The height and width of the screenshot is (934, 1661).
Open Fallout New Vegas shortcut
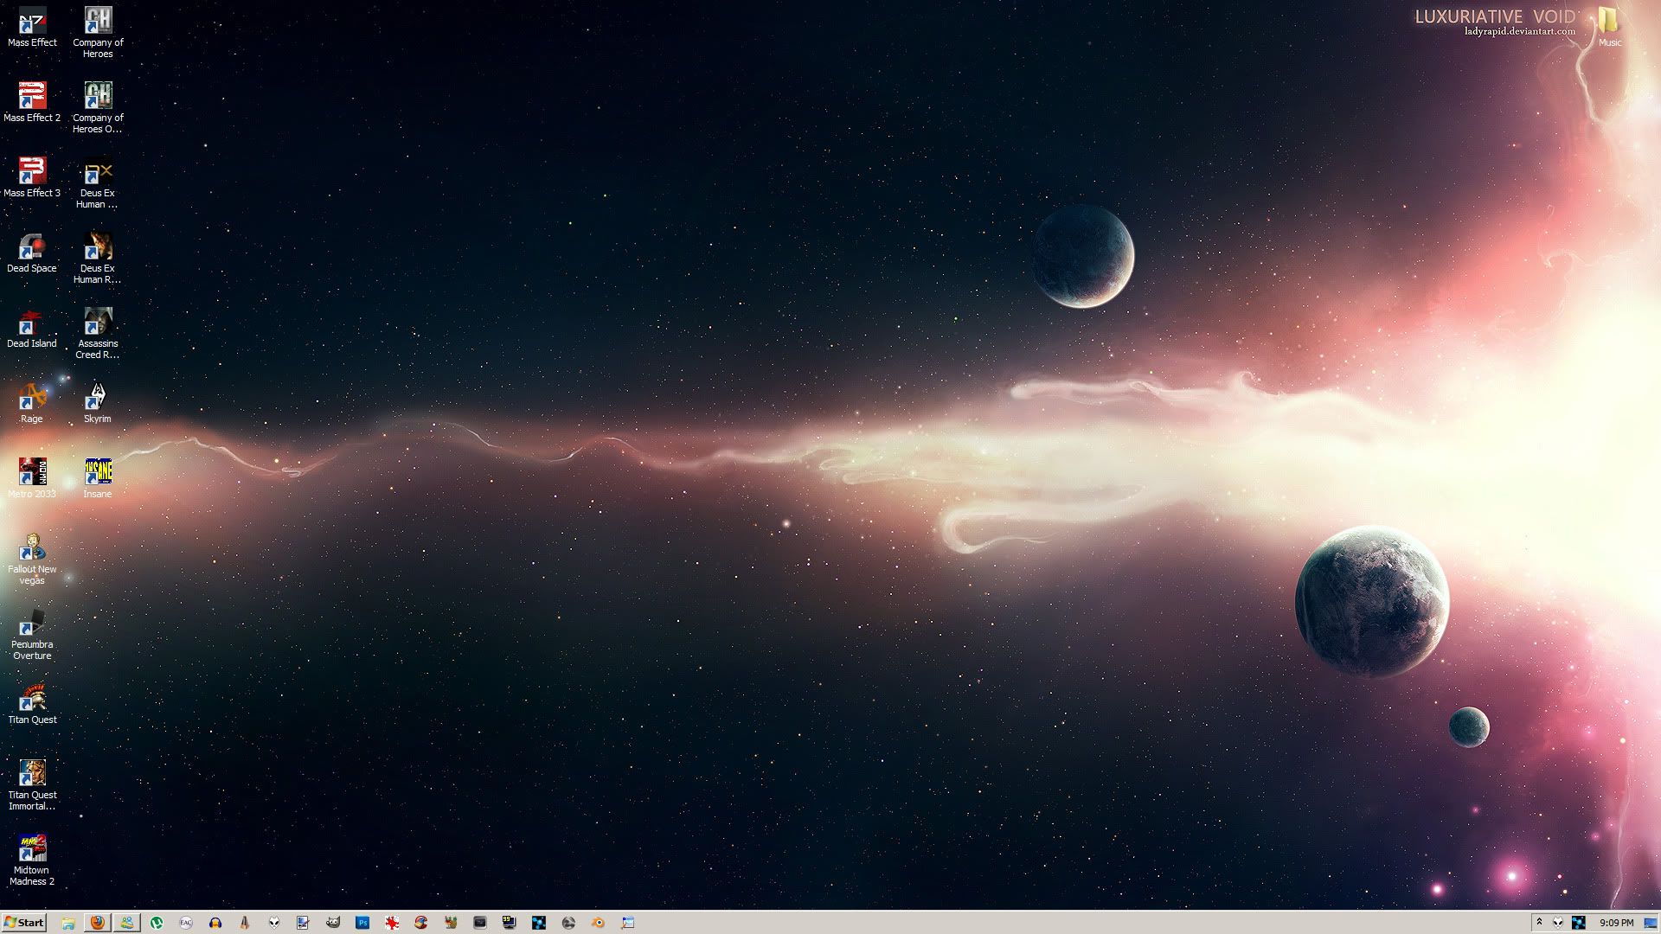tap(32, 548)
